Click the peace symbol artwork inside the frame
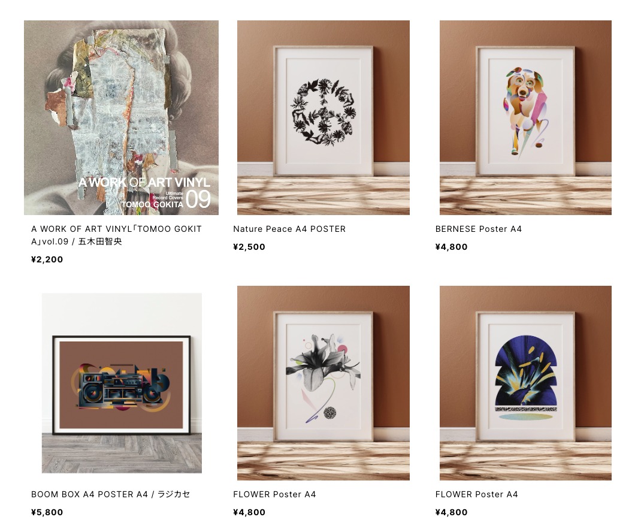The image size is (638, 532). [323, 112]
